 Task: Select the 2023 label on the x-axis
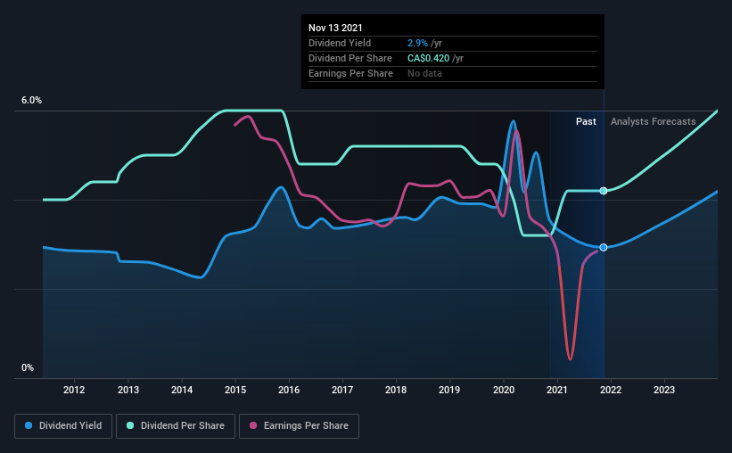pyautogui.click(x=664, y=390)
